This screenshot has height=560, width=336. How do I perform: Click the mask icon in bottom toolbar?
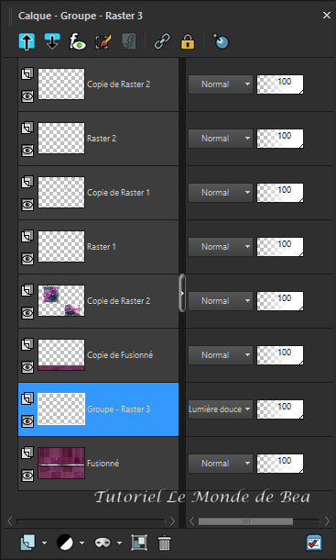coord(103,543)
